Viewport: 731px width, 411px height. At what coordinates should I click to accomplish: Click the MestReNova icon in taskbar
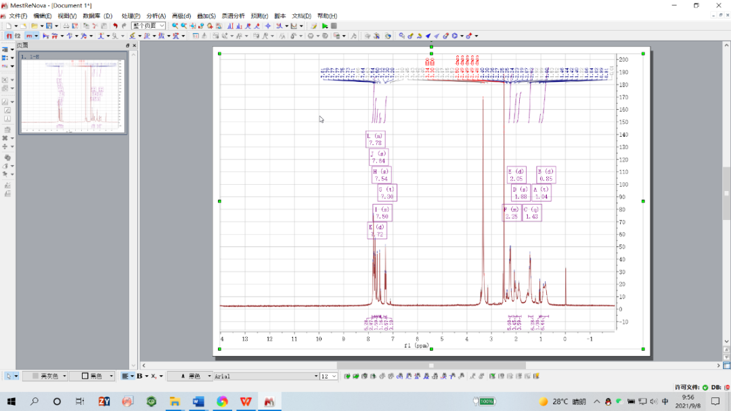pos(269,402)
